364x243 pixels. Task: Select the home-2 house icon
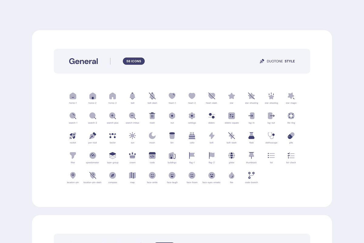click(x=93, y=96)
